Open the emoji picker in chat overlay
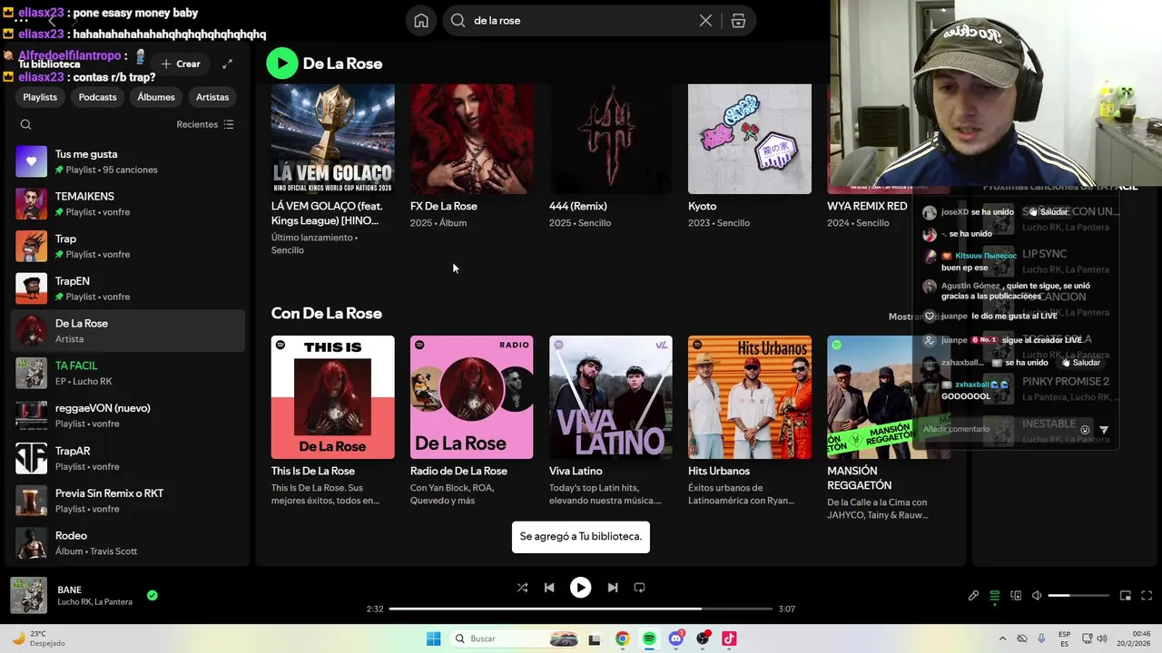 [x=1085, y=430]
